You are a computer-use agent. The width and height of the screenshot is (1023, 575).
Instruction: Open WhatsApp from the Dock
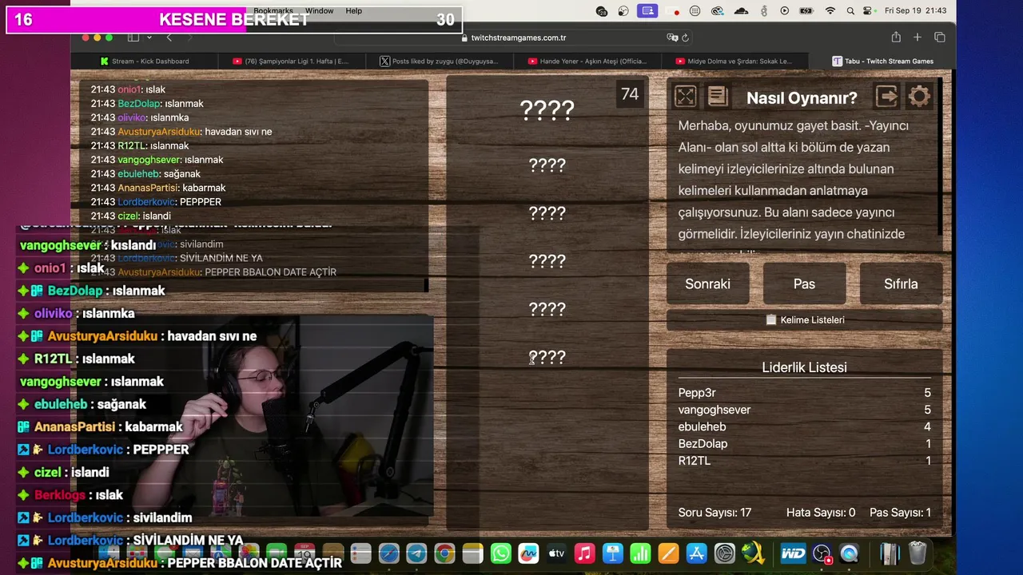[x=501, y=553]
